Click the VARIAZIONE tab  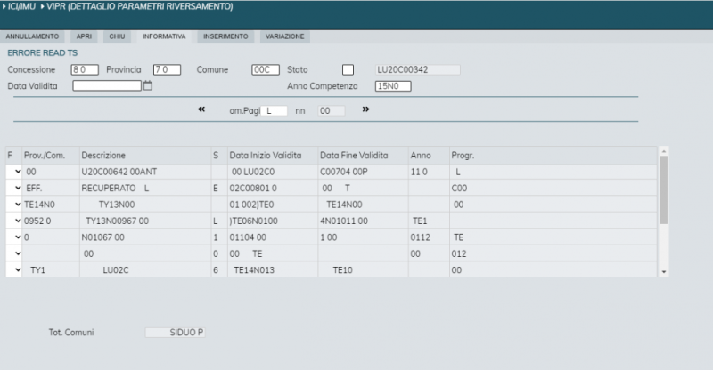285,36
